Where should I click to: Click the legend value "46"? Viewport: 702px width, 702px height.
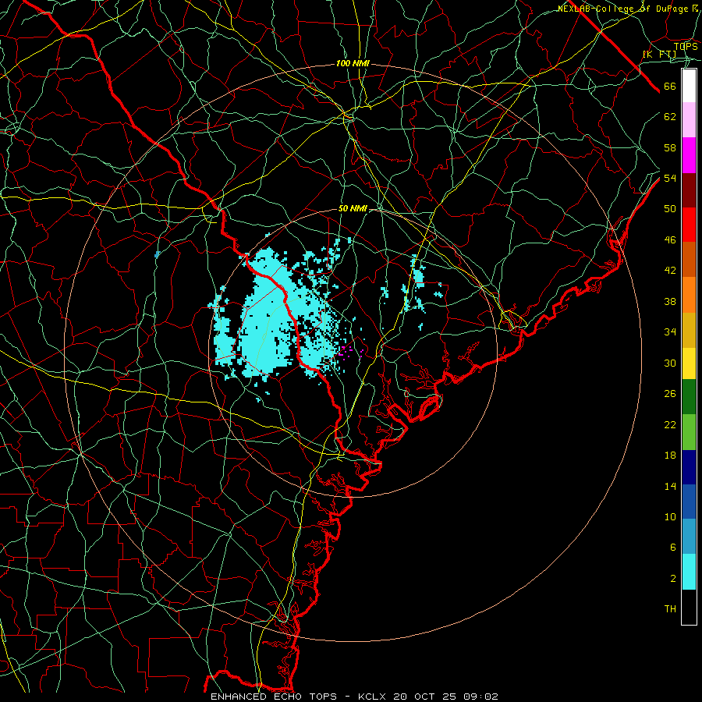[670, 240]
